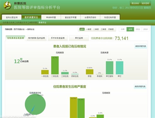Click the 其它医院 source bar
The height and width of the screenshot is (118, 155).
pos(110,68)
